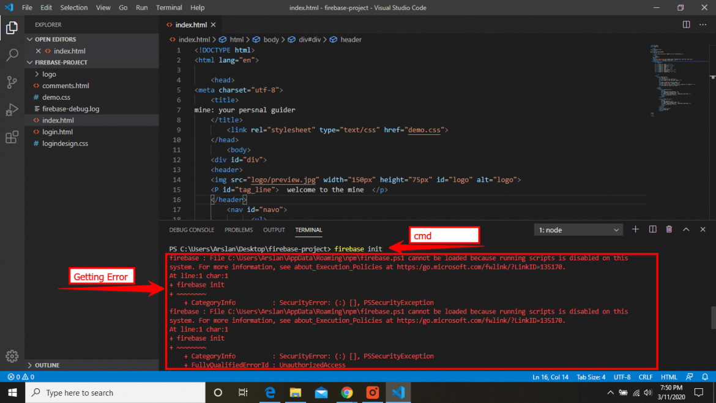Kill terminal using the trash icon
716x403 pixels.
(x=669, y=230)
